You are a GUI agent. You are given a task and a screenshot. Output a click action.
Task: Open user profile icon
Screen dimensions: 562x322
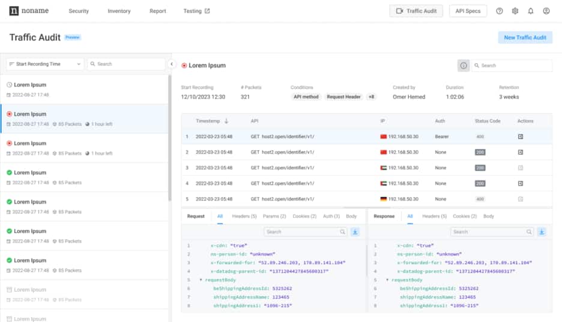(x=546, y=11)
